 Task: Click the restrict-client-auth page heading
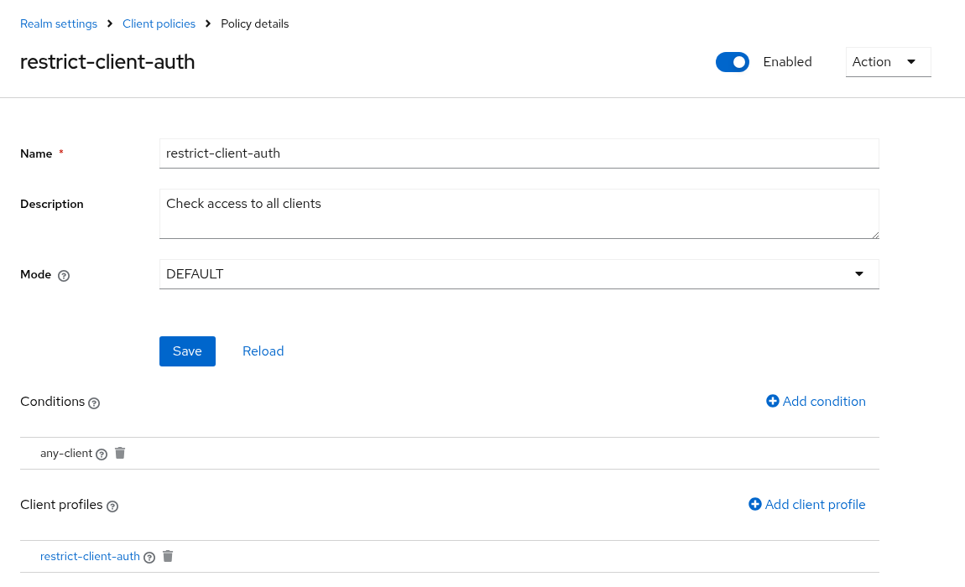[x=107, y=62]
